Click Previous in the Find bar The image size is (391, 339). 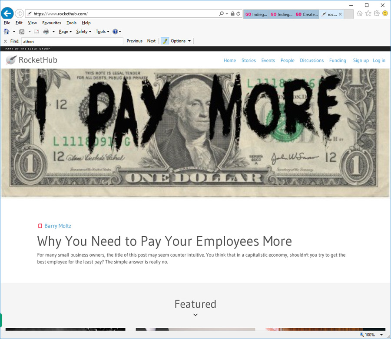pyautogui.click(x=134, y=41)
